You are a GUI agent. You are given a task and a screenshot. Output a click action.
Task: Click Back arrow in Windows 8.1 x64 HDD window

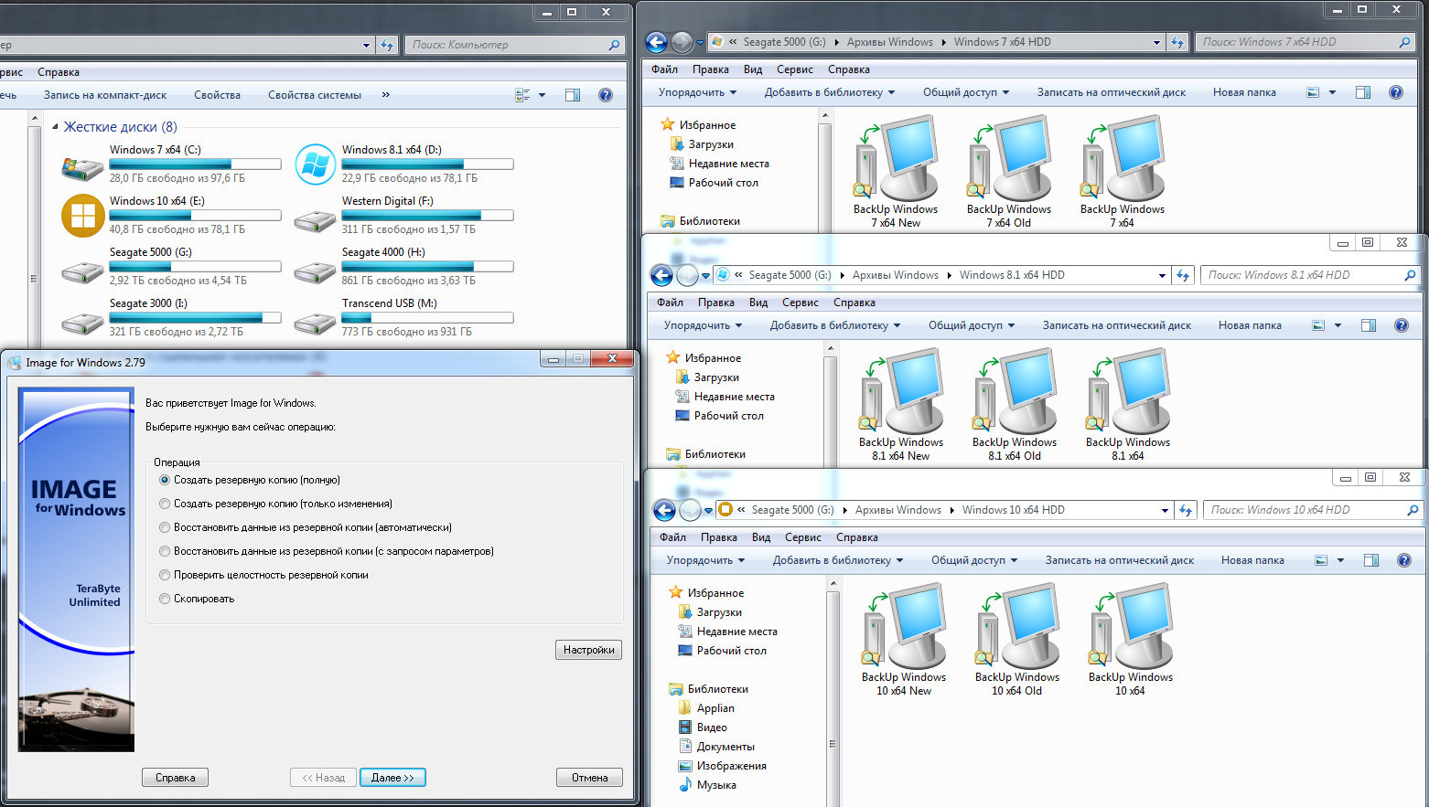coord(661,275)
